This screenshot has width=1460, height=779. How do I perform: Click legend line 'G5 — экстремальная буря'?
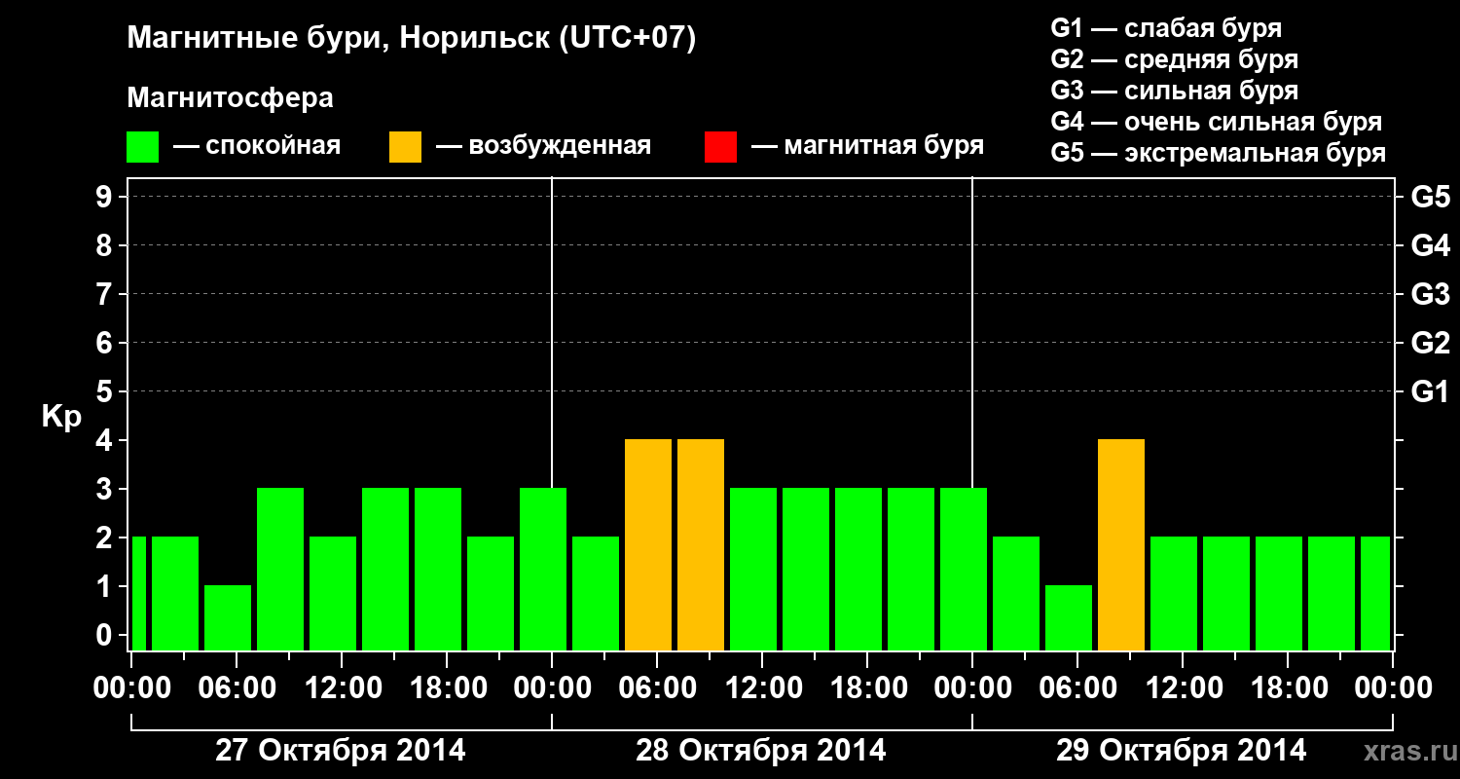tap(1218, 153)
